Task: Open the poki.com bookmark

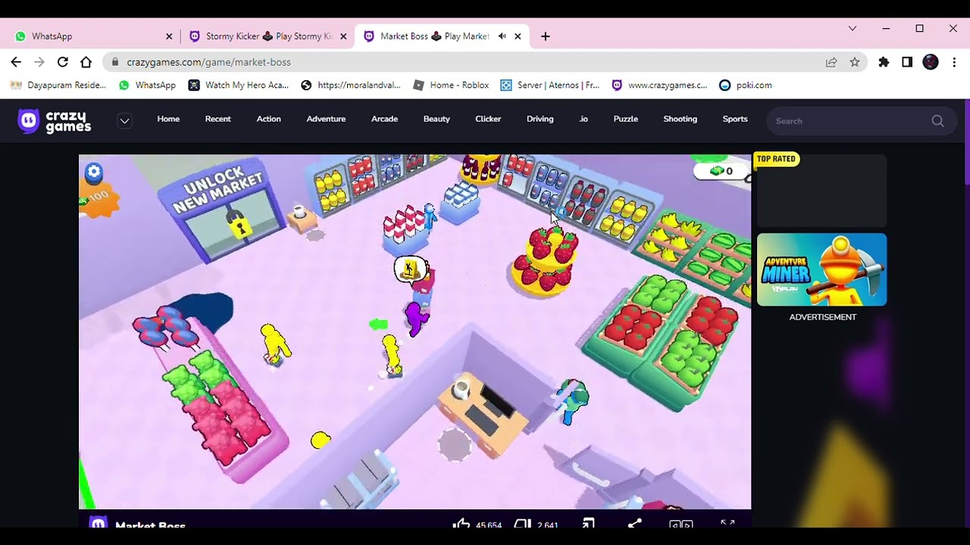Action: (746, 86)
